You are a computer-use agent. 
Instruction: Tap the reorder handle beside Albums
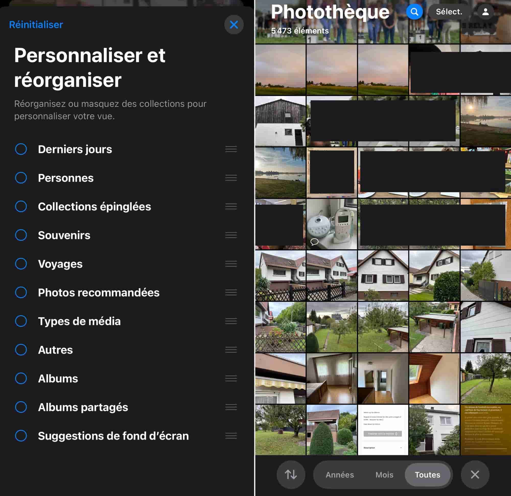click(x=231, y=378)
